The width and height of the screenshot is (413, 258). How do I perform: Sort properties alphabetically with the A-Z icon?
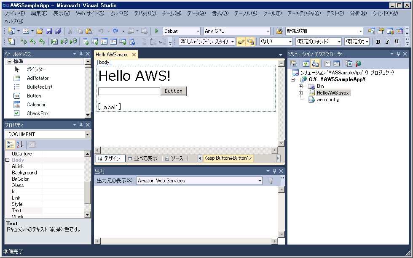tap(20, 145)
